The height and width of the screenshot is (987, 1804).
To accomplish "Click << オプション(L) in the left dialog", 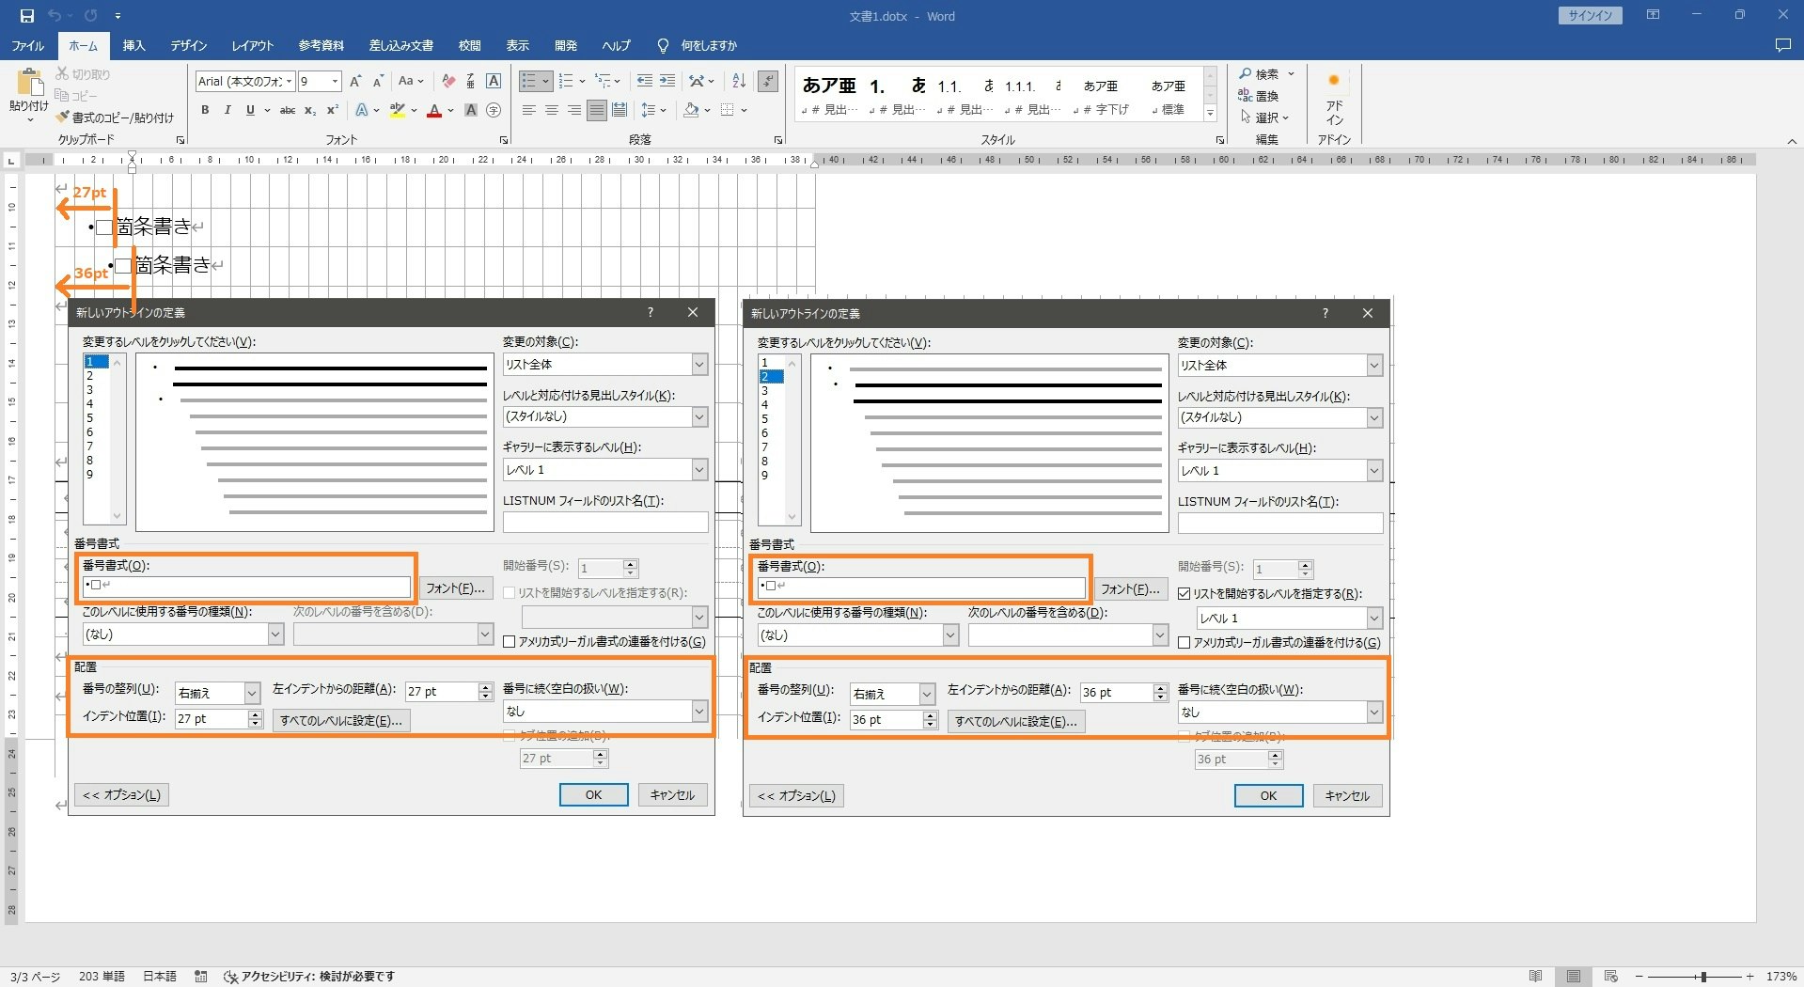I will (x=121, y=795).
